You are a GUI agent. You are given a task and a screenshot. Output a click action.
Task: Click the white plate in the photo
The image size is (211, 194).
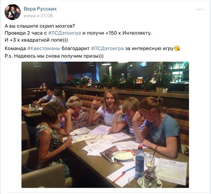click(x=123, y=156)
